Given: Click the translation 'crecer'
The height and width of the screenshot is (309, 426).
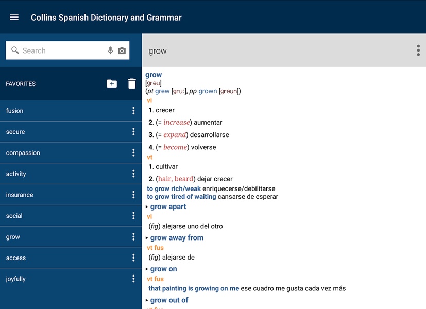Looking at the screenshot, I should coord(165,110).
